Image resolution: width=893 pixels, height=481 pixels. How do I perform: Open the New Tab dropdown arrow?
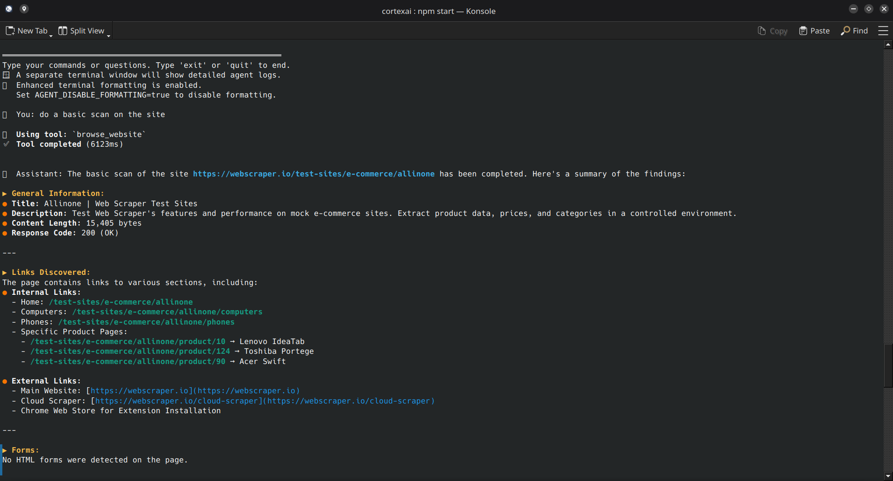(x=51, y=35)
